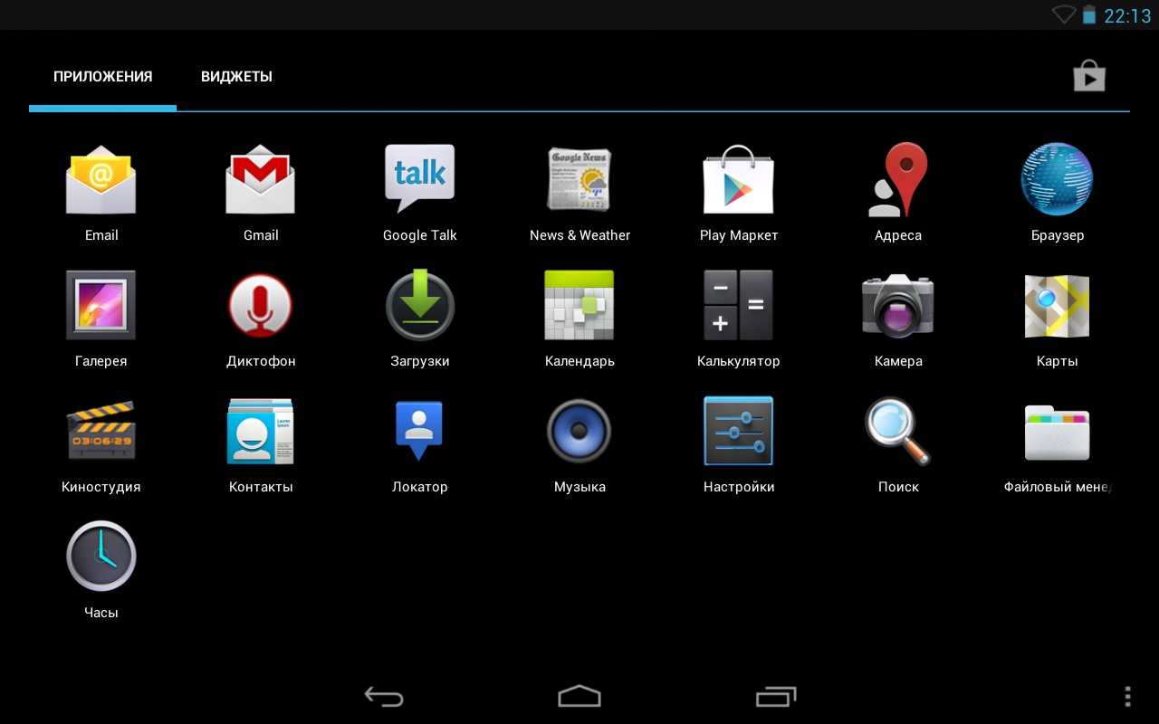Open the Галерея app
Image resolution: width=1159 pixels, height=724 pixels.
pos(101,305)
